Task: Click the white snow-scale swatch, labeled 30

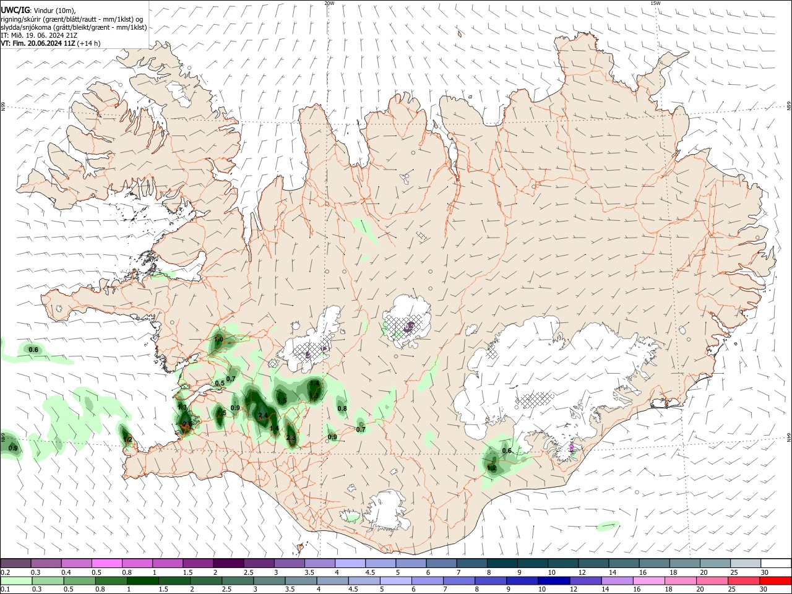Action: [776, 563]
